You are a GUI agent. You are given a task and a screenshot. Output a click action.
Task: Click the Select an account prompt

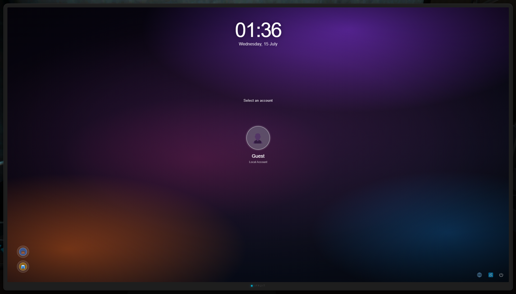(x=258, y=100)
